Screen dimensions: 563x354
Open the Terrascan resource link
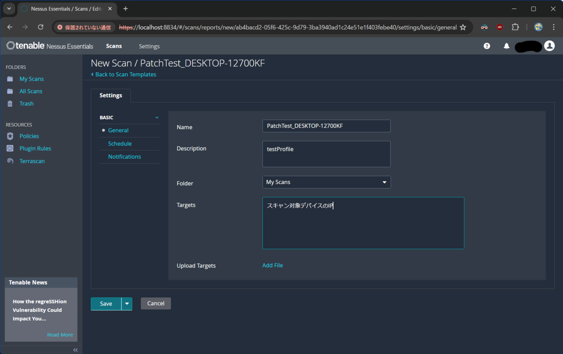[x=32, y=161]
